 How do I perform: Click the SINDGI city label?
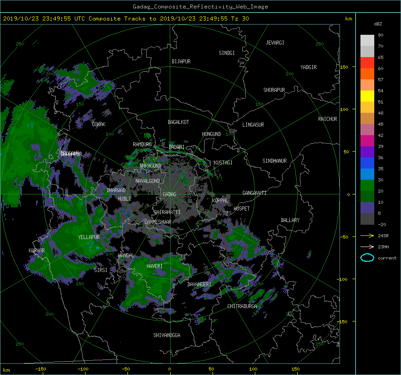click(x=227, y=53)
